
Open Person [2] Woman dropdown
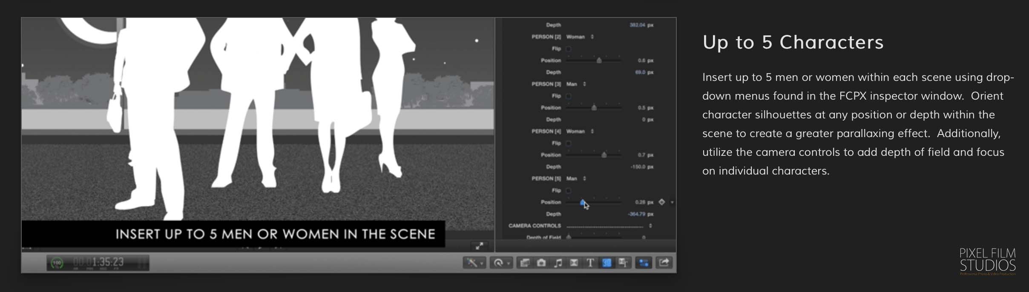[580, 37]
